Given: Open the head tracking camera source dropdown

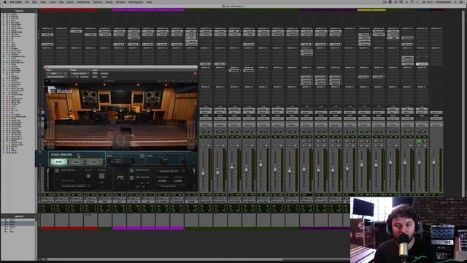Looking at the screenshot, I should (x=75, y=186).
